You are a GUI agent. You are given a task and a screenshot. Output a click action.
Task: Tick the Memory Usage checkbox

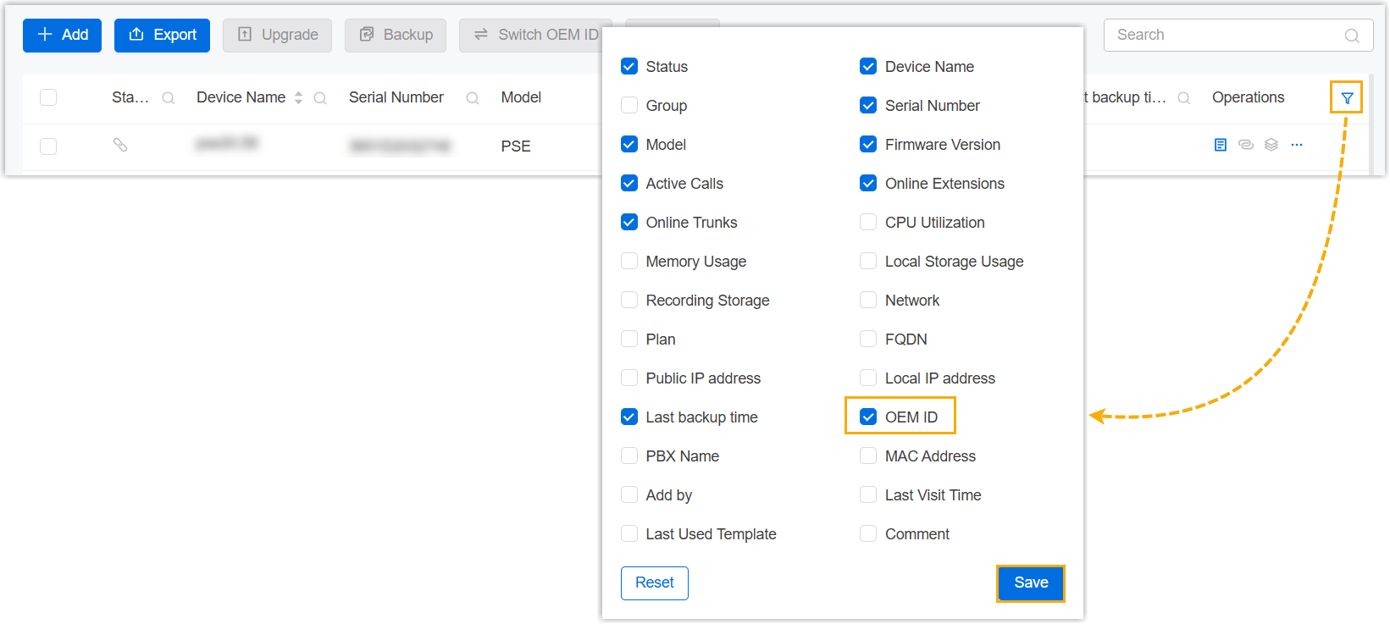(629, 261)
